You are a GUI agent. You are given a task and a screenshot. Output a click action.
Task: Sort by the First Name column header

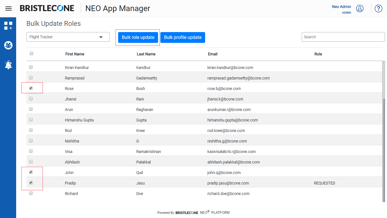click(75, 54)
